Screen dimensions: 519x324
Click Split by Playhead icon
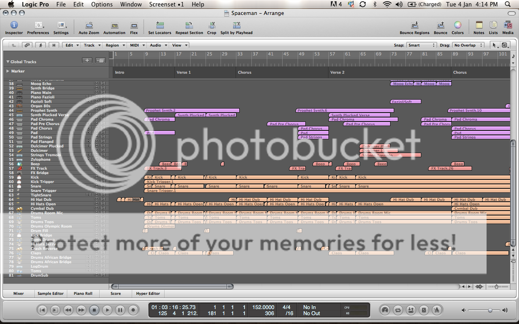click(236, 26)
